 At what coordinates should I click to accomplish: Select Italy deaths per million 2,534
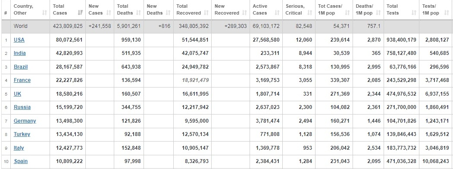pyautogui.click(x=374, y=148)
